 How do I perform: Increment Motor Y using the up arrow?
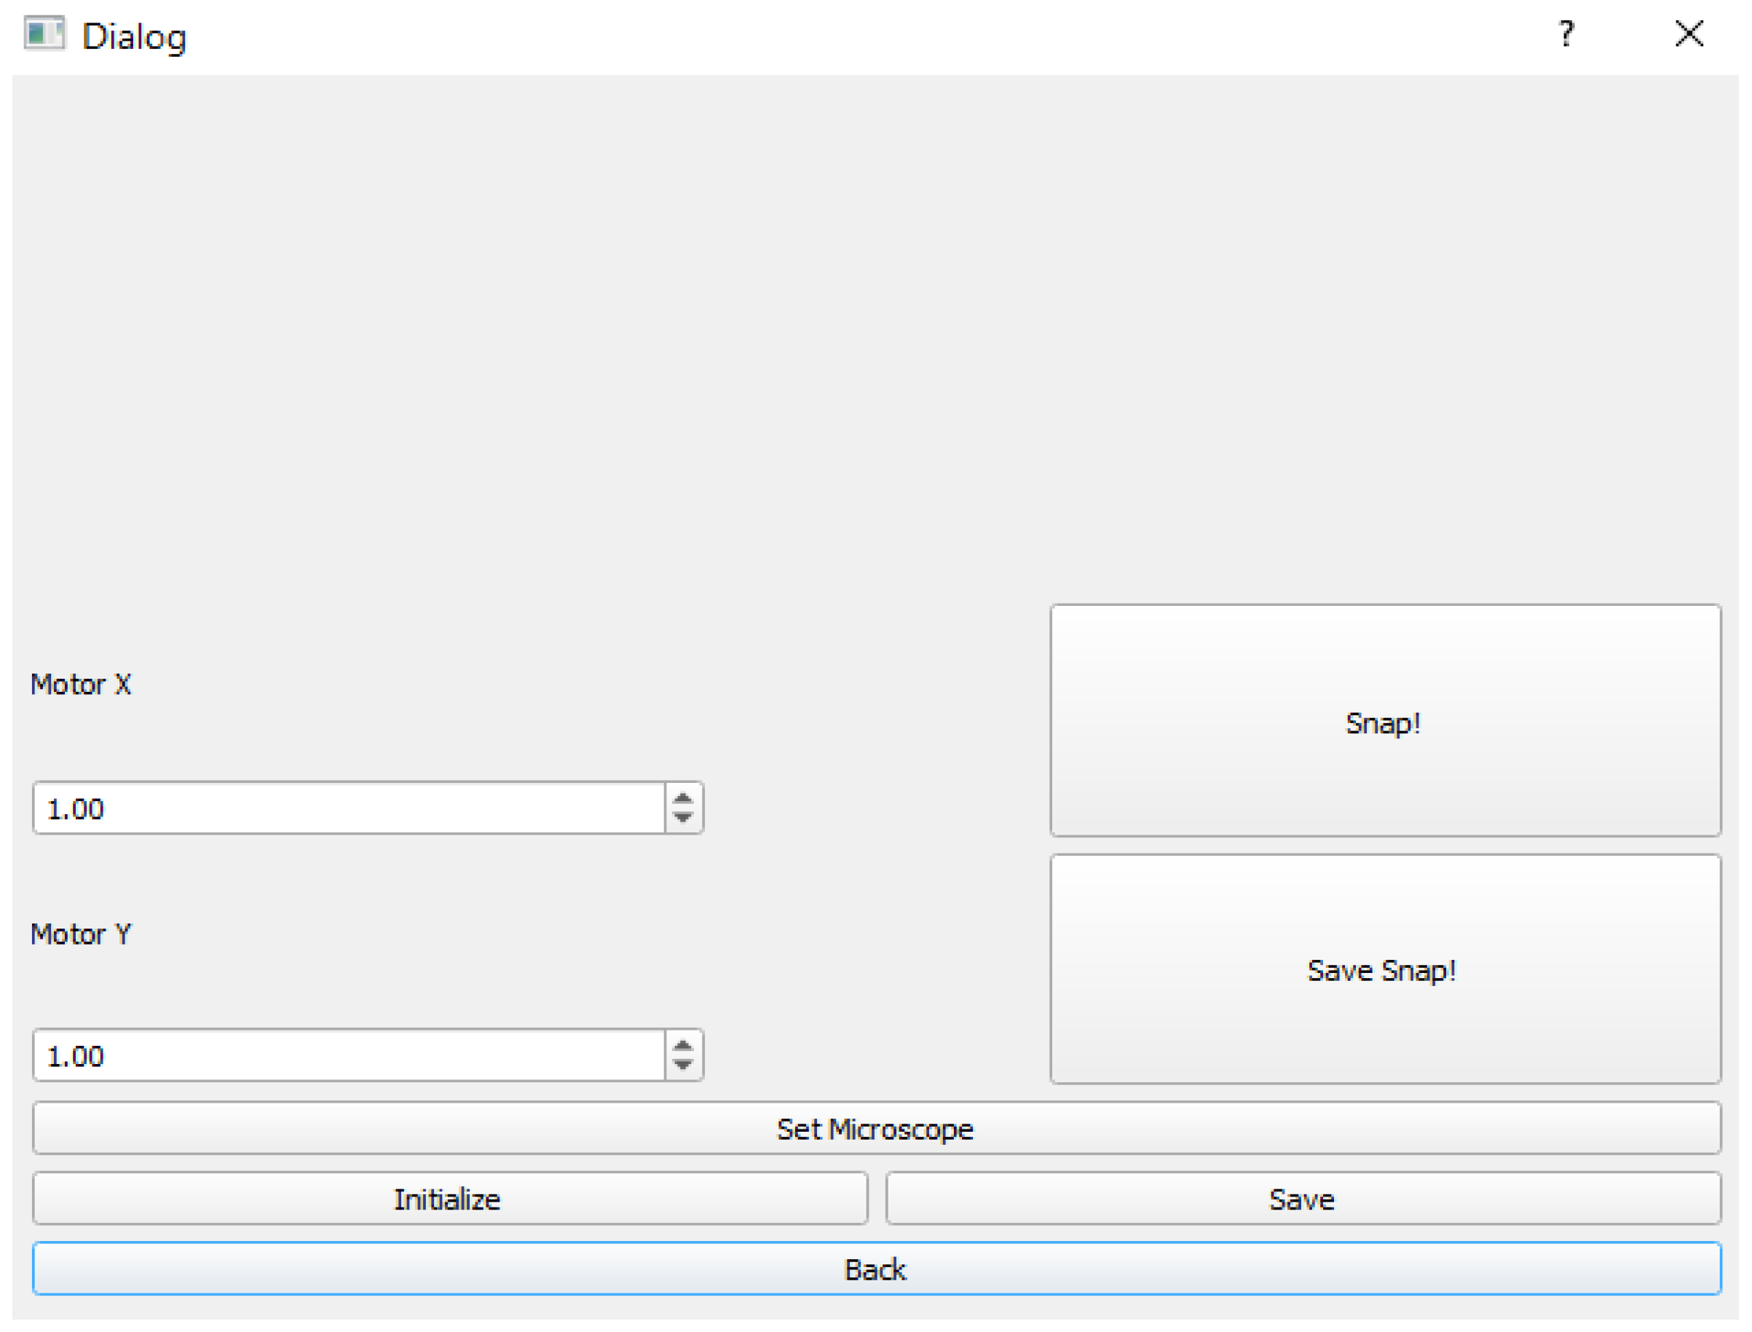tap(682, 1045)
